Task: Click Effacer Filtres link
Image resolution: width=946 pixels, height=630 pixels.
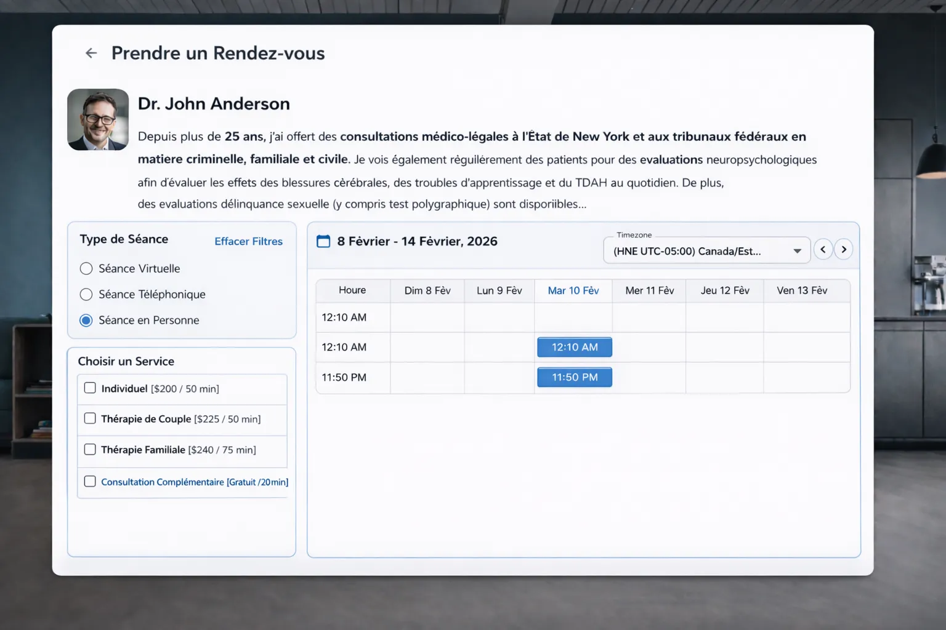Action: pos(248,241)
